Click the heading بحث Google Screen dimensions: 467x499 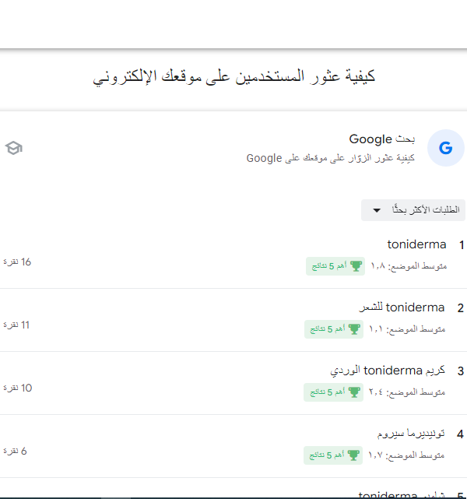[382, 139]
